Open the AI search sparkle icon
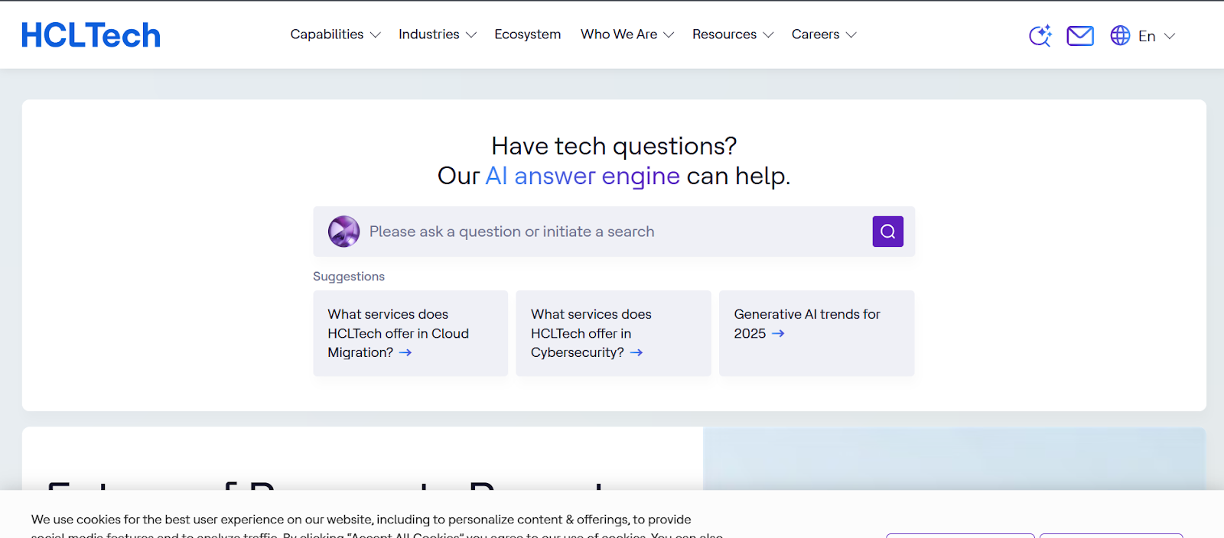1224x538 pixels. [1040, 35]
